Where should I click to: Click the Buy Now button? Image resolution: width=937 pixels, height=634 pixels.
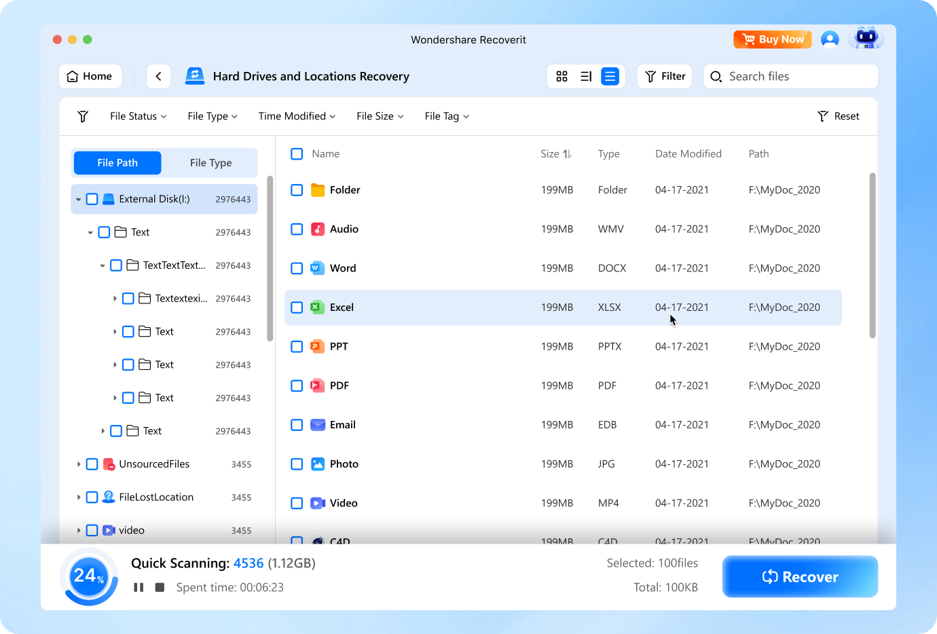click(773, 39)
